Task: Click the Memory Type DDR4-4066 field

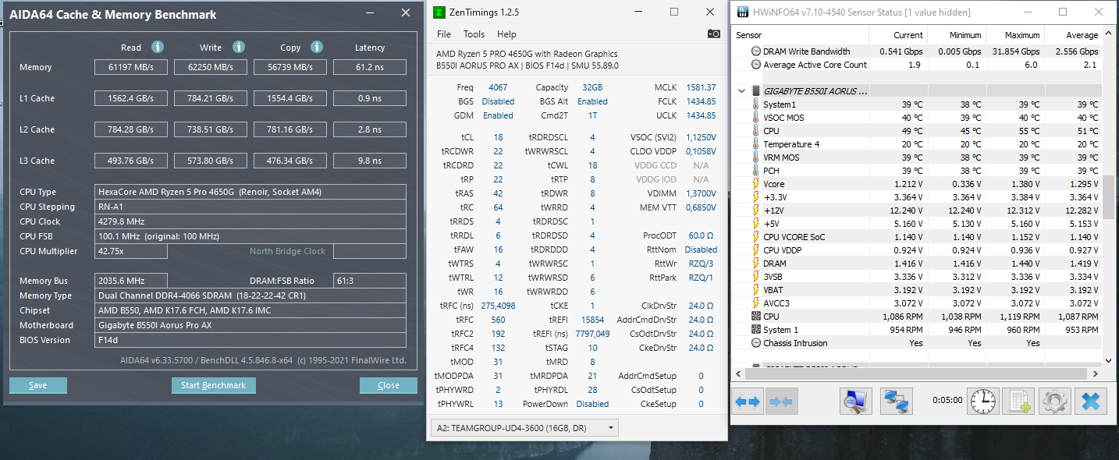Action: pyautogui.click(x=250, y=295)
